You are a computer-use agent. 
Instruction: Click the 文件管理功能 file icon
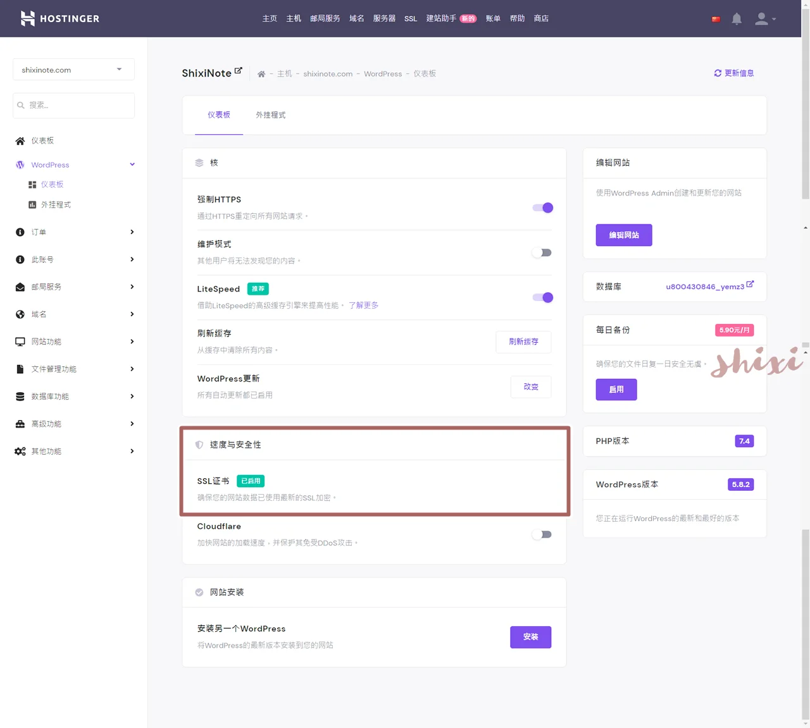point(20,369)
